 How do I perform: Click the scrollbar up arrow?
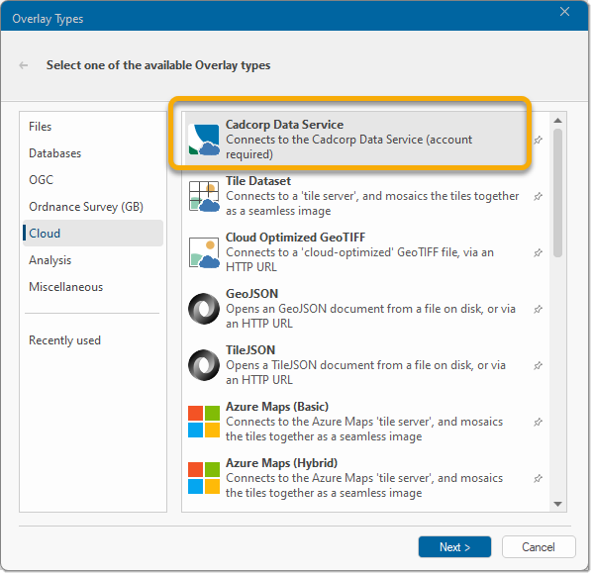(x=557, y=121)
